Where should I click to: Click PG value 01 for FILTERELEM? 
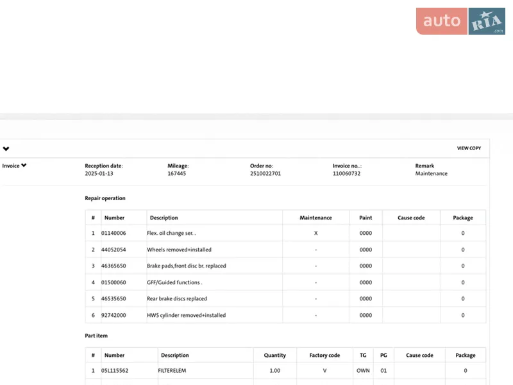(x=383, y=371)
